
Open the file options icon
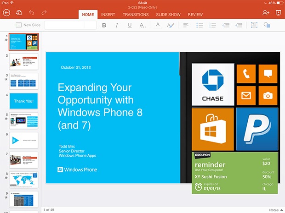click(x=19, y=13)
